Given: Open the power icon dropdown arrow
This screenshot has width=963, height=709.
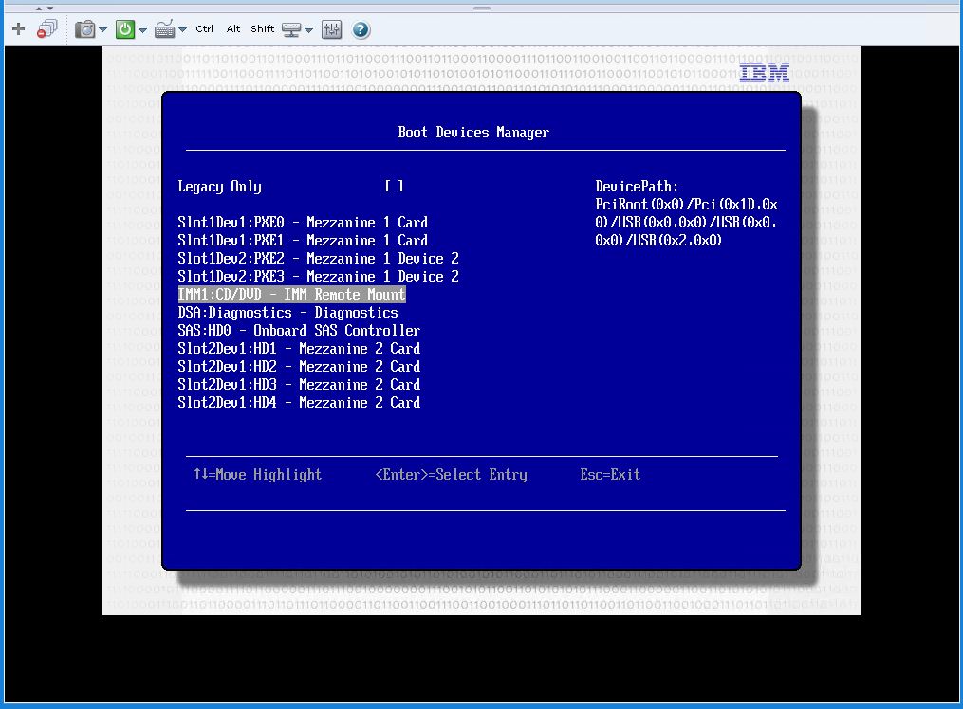Looking at the screenshot, I should coord(141,28).
